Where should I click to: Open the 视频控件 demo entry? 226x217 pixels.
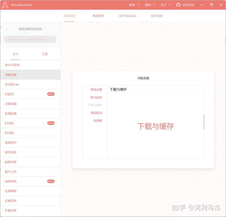pyautogui.click(x=30, y=143)
